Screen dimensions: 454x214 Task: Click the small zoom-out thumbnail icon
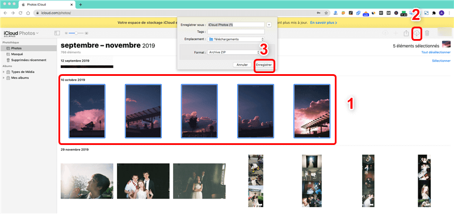click(66, 33)
